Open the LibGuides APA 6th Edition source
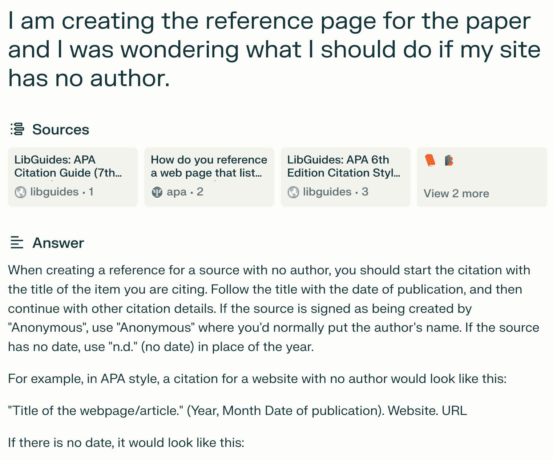The width and height of the screenshot is (553, 460). (x=344, y=166)
